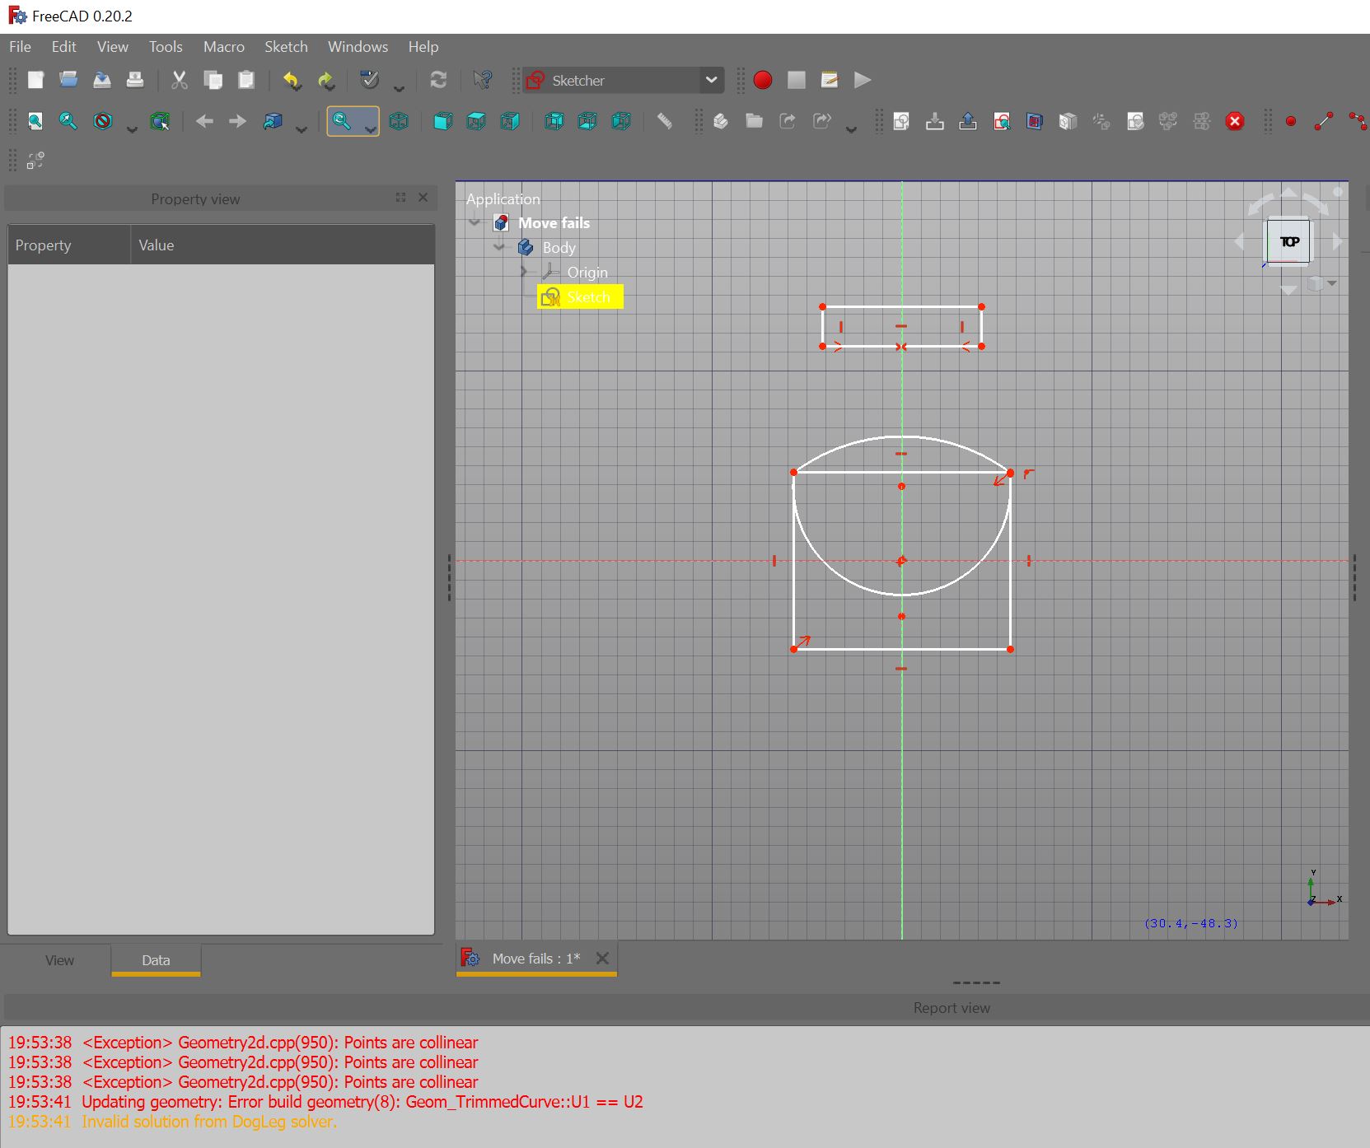Screen dimensions: 1370x1148
Task: Collapse the Body tree node
Action: 499,247
